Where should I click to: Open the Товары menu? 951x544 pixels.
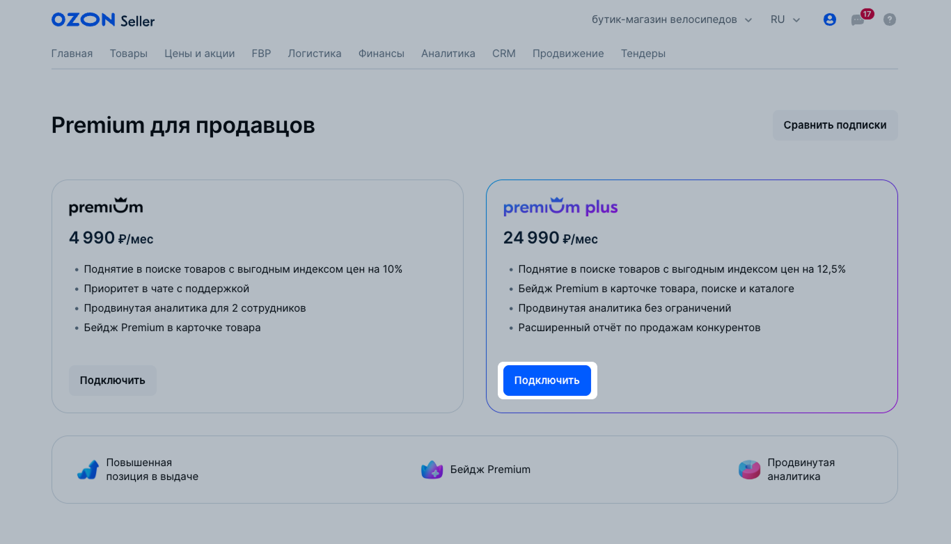click(128, 54)
